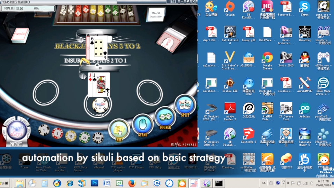Launch AeroSIM-RC desktop shortcut
Screen dimensions: 334x188
(305, 85)
